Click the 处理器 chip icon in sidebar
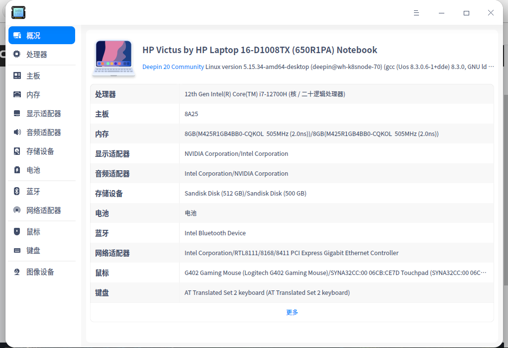The height and width of the screenshot is (348, 508). click(17, 54)
